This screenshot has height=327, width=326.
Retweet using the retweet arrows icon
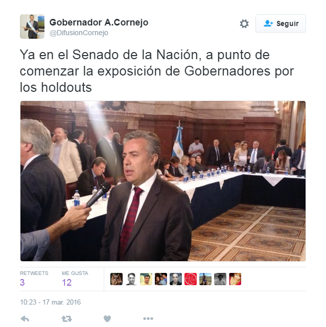(x=66, y=318)
